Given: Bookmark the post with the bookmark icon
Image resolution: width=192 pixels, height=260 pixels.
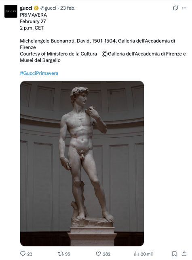Looking at the screenshot, I should click(174, 254).
